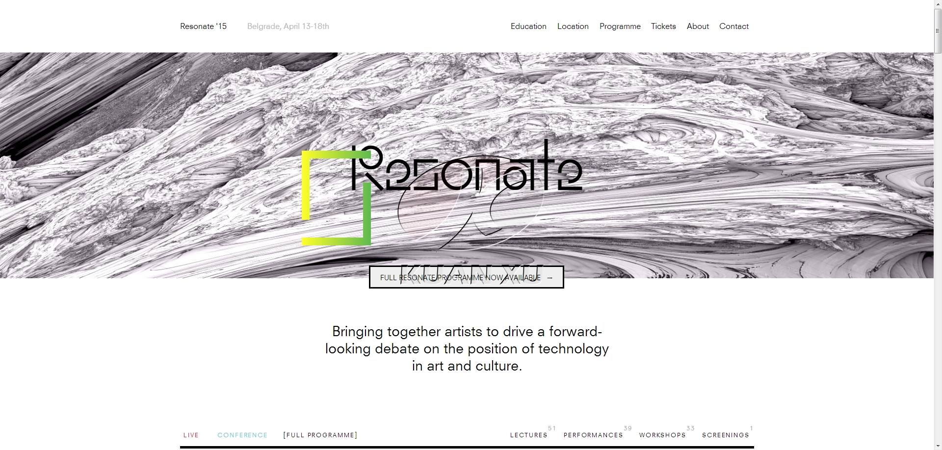Image resolution: width=942 pixels, height=450 pixels.
Task: Select the Workshops category
Action: (662, 435)
